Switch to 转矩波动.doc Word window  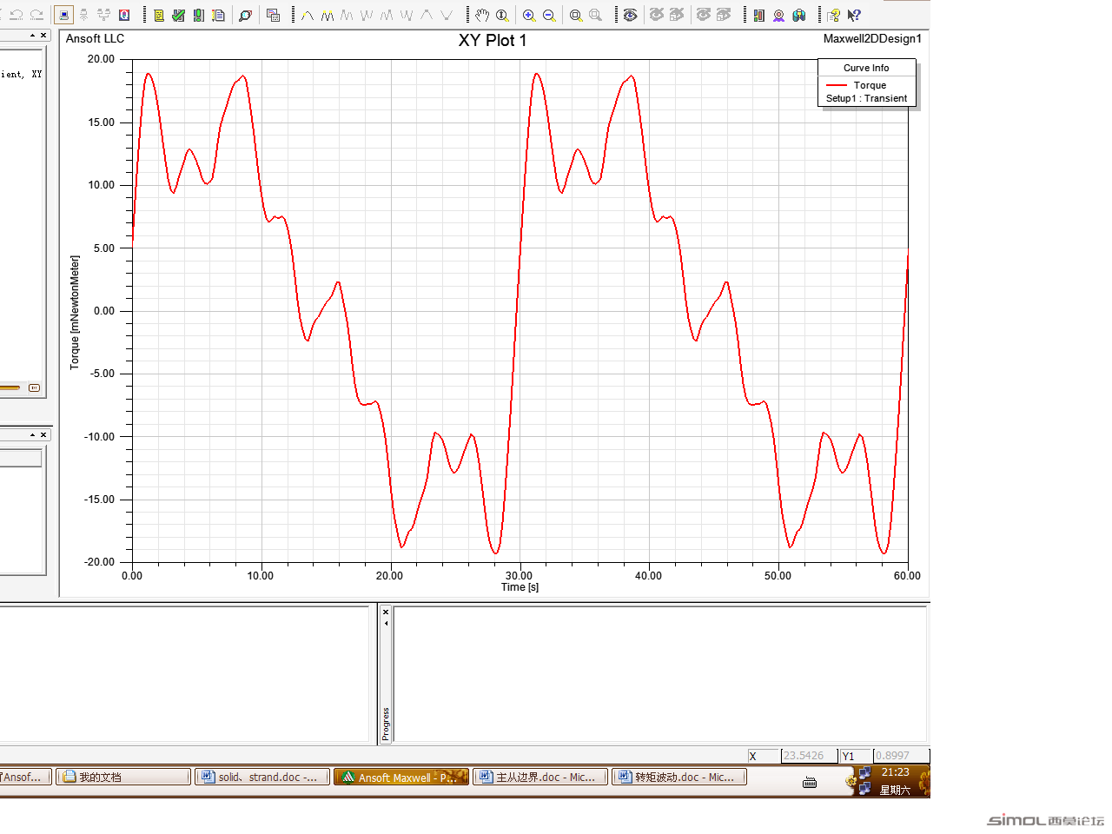pyautogui.click(x=679, y=778)
